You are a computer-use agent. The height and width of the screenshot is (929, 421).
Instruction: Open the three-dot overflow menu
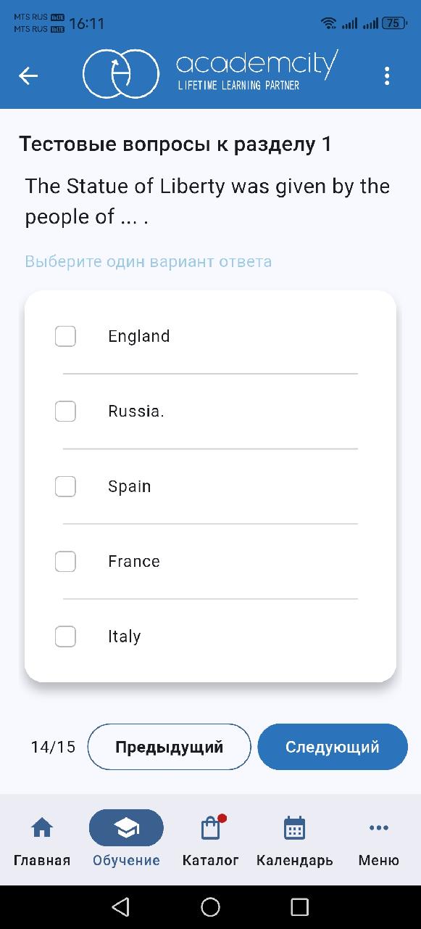387,75
